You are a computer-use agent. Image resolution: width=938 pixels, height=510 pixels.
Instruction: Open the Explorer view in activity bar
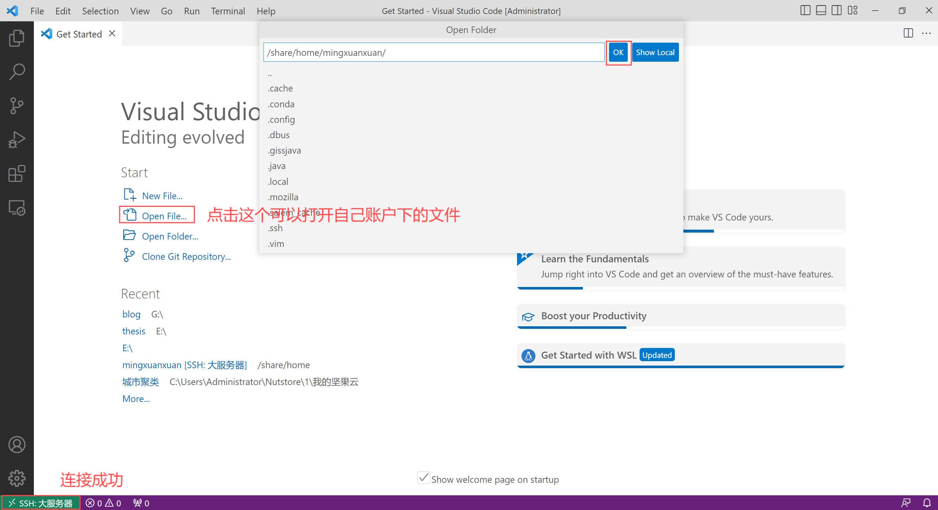(x=17, y=38)
